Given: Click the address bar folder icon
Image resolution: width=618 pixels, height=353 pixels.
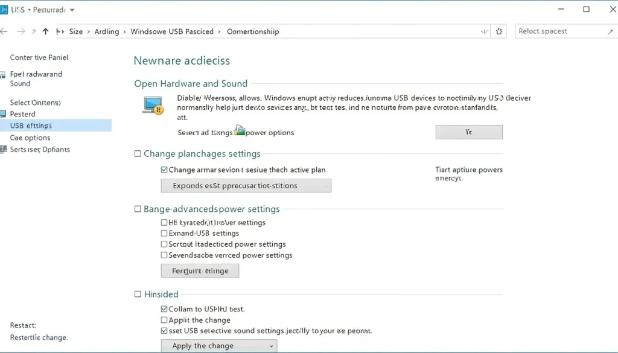Looking at the screenshot, I should [x=61, y=31].
